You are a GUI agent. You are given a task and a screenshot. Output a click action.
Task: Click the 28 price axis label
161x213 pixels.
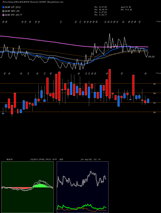pyautogui.click(x=154, y=103)
